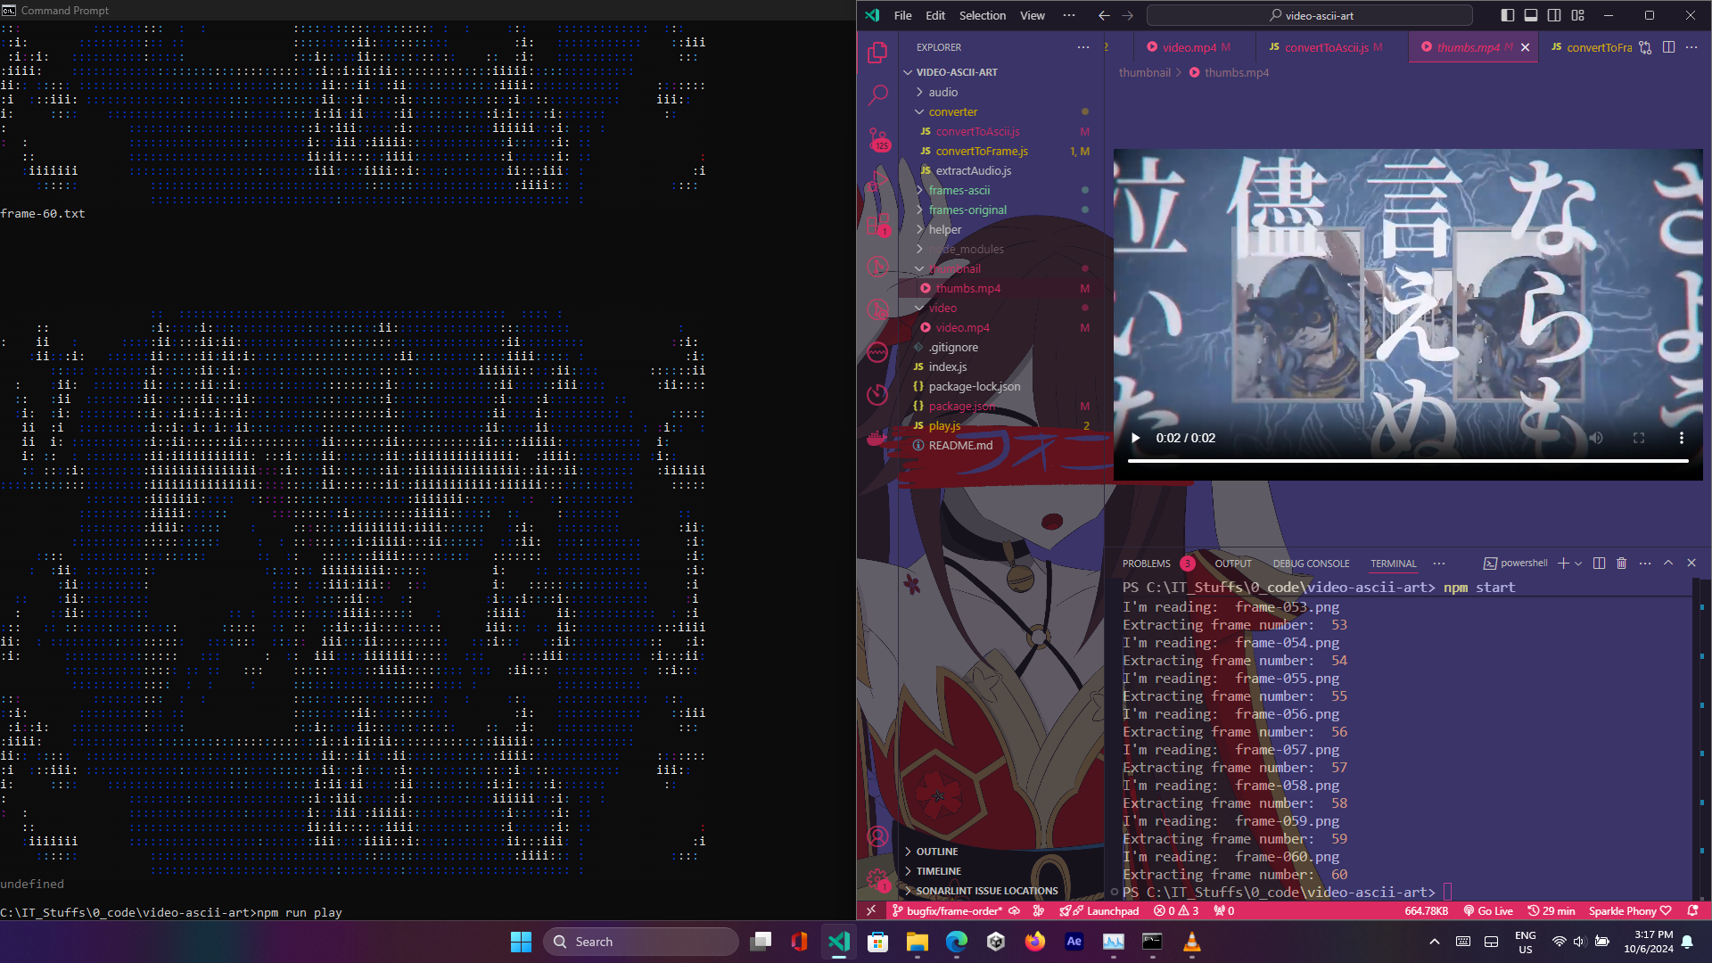This screenshot has width=1712, height=963.
Task: Open Source Control view with 125 badge
Action: coord(877,138)
